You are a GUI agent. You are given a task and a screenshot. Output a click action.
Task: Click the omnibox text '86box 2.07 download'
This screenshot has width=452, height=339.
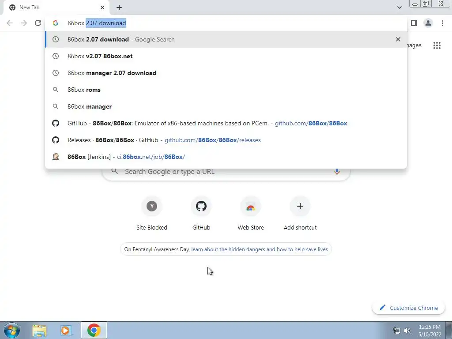coord(97,23)
